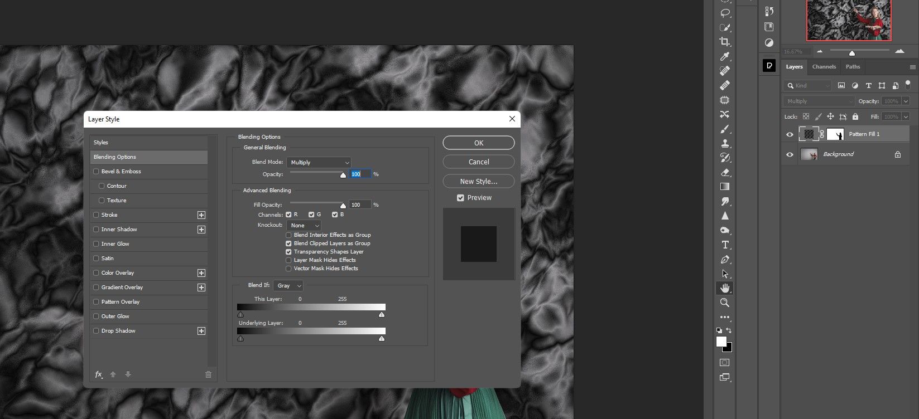Click the Opacity slider handle in General Blending
The width and height of the screenshot is (919, 419).
(343, 175)
